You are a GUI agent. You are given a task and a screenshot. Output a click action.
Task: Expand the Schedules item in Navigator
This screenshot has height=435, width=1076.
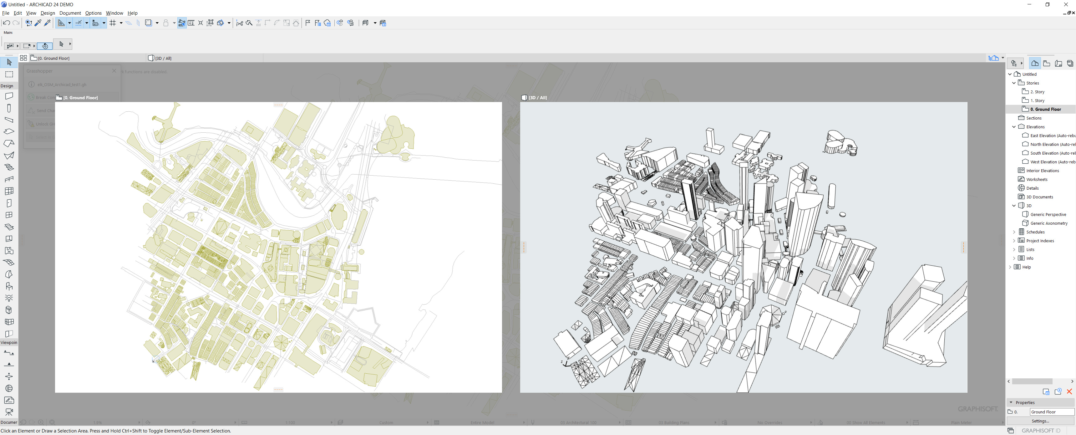click(x=1014, y=232)
